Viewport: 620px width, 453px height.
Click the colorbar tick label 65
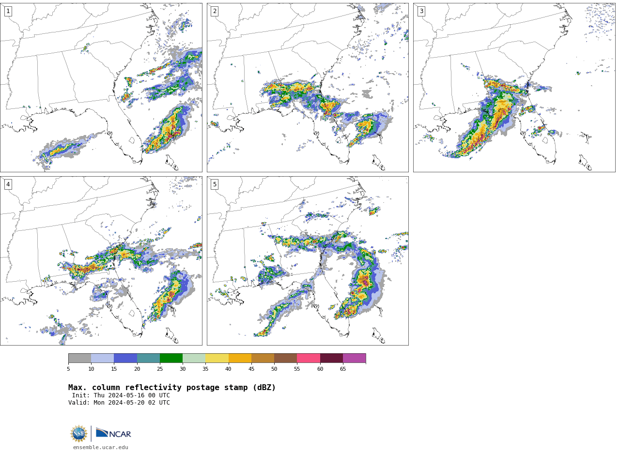click(x=343, y=369)
